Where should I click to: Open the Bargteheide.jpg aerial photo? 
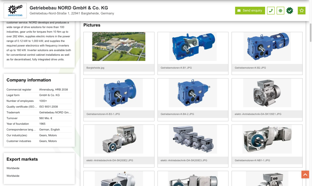tap(119, 47)
